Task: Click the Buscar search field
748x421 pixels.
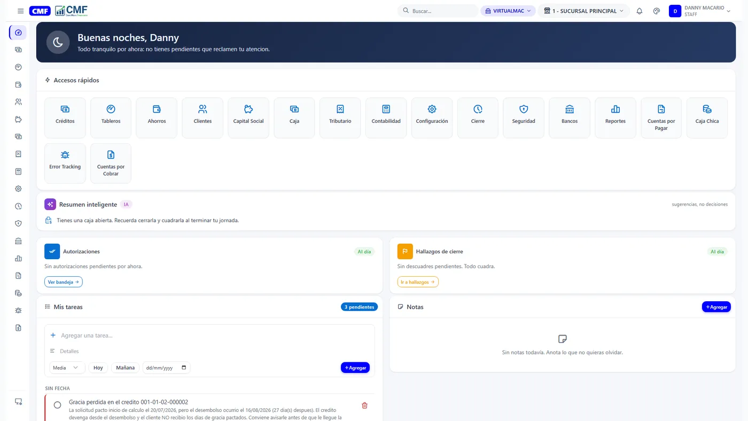Action: click(438, 11)
